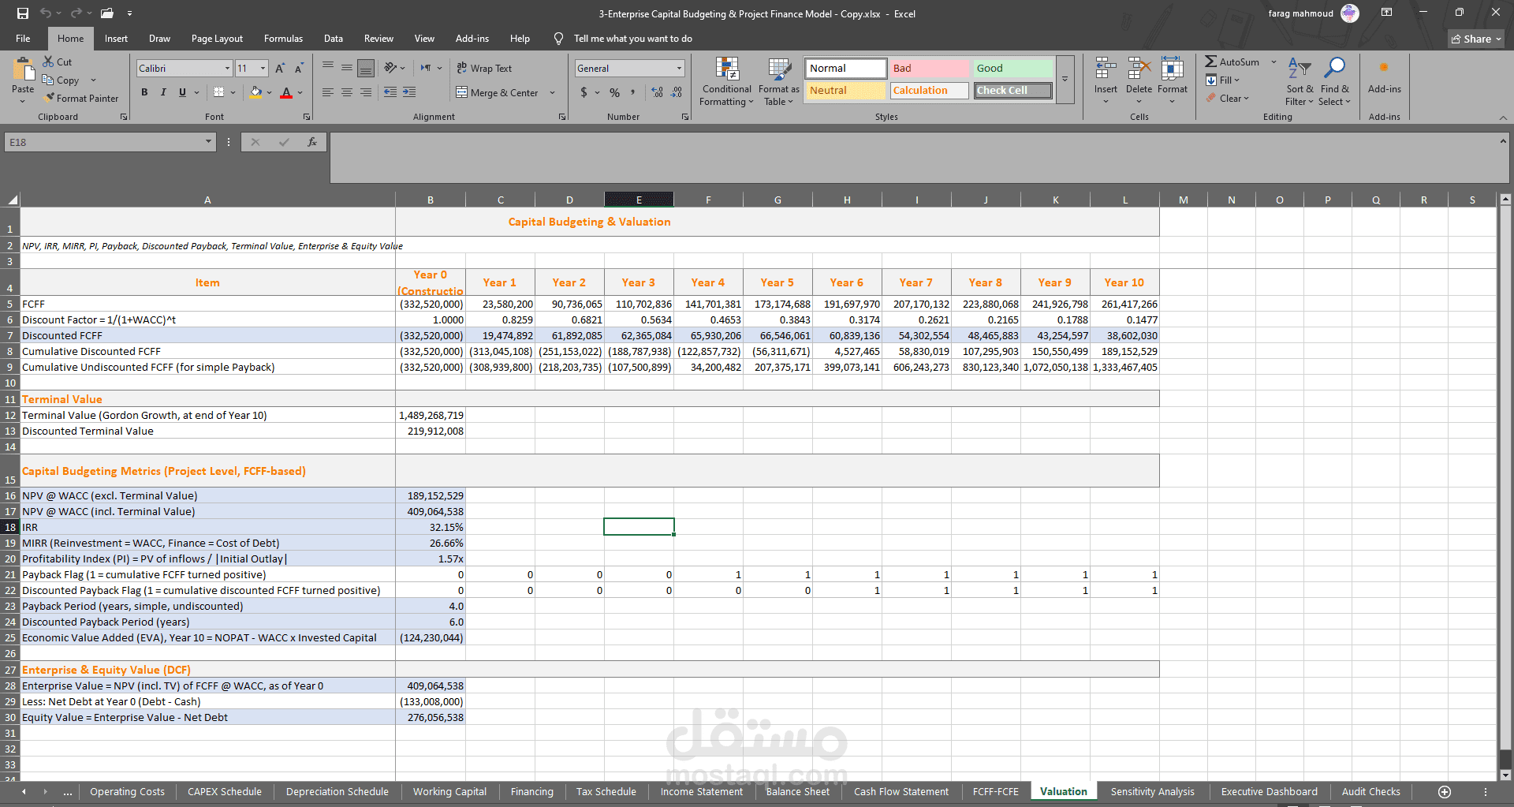Screen dimensions: 1514x807
Task: Open the Name Box dropdown arrow
Action: (208, 142)
